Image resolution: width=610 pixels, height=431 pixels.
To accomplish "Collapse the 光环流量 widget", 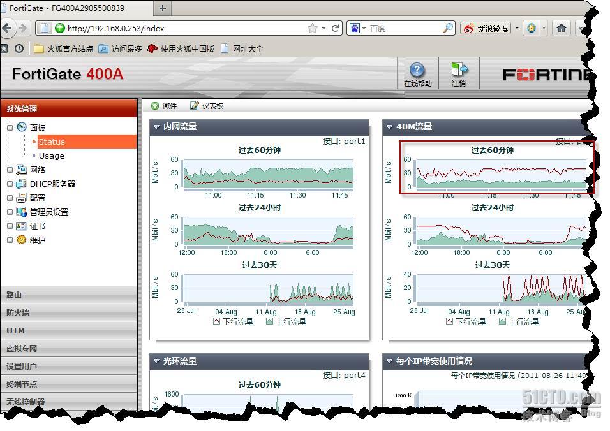I will 156,361.
